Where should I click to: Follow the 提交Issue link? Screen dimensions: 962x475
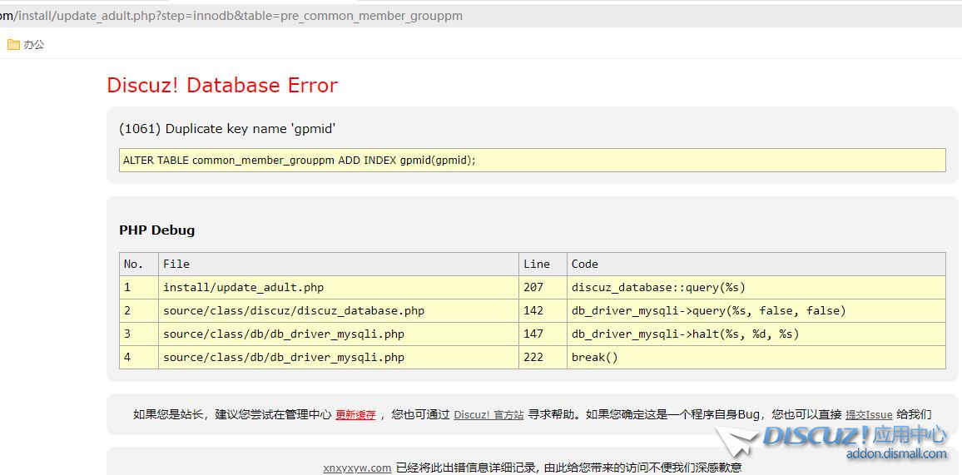point(869,414)
